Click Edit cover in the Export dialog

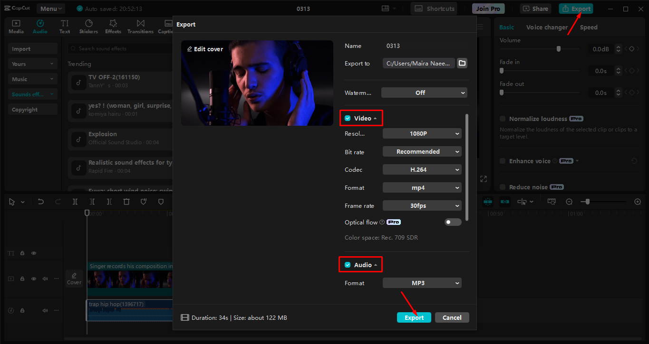point(205,49)
